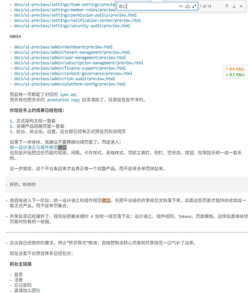Open admin/dashboard/preview.html link
Image resolution: width=248 pixels, height=293 pixels.
[63, 47]
